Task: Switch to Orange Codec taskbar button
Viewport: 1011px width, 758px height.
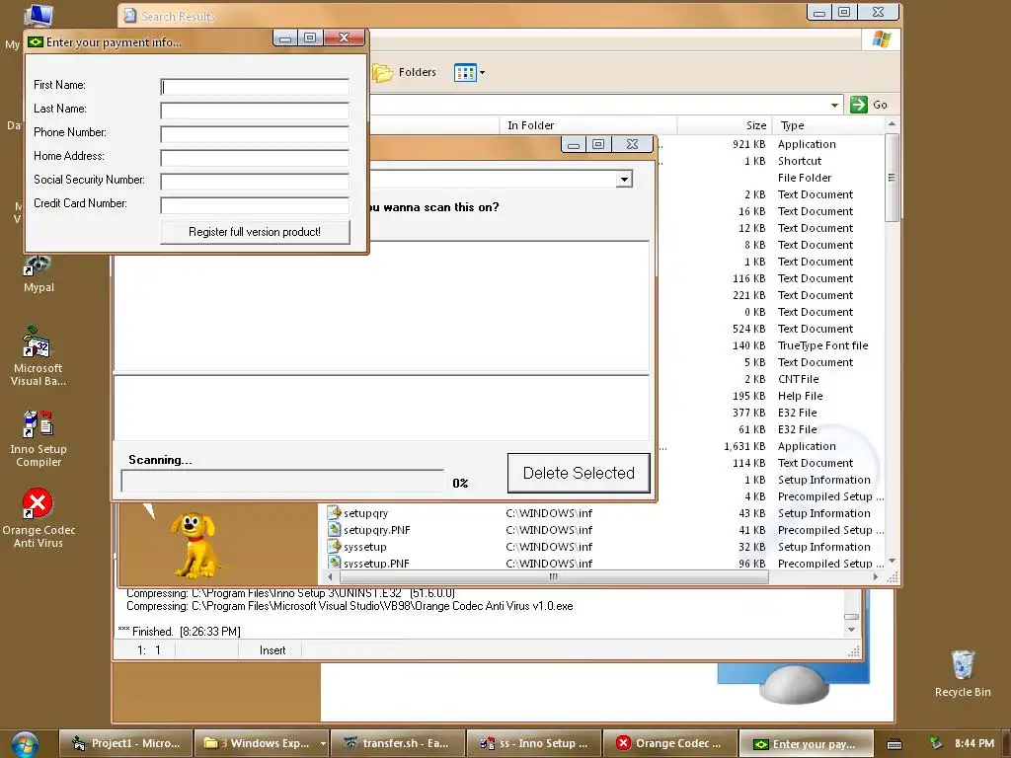Action: (x=670, y=744)
